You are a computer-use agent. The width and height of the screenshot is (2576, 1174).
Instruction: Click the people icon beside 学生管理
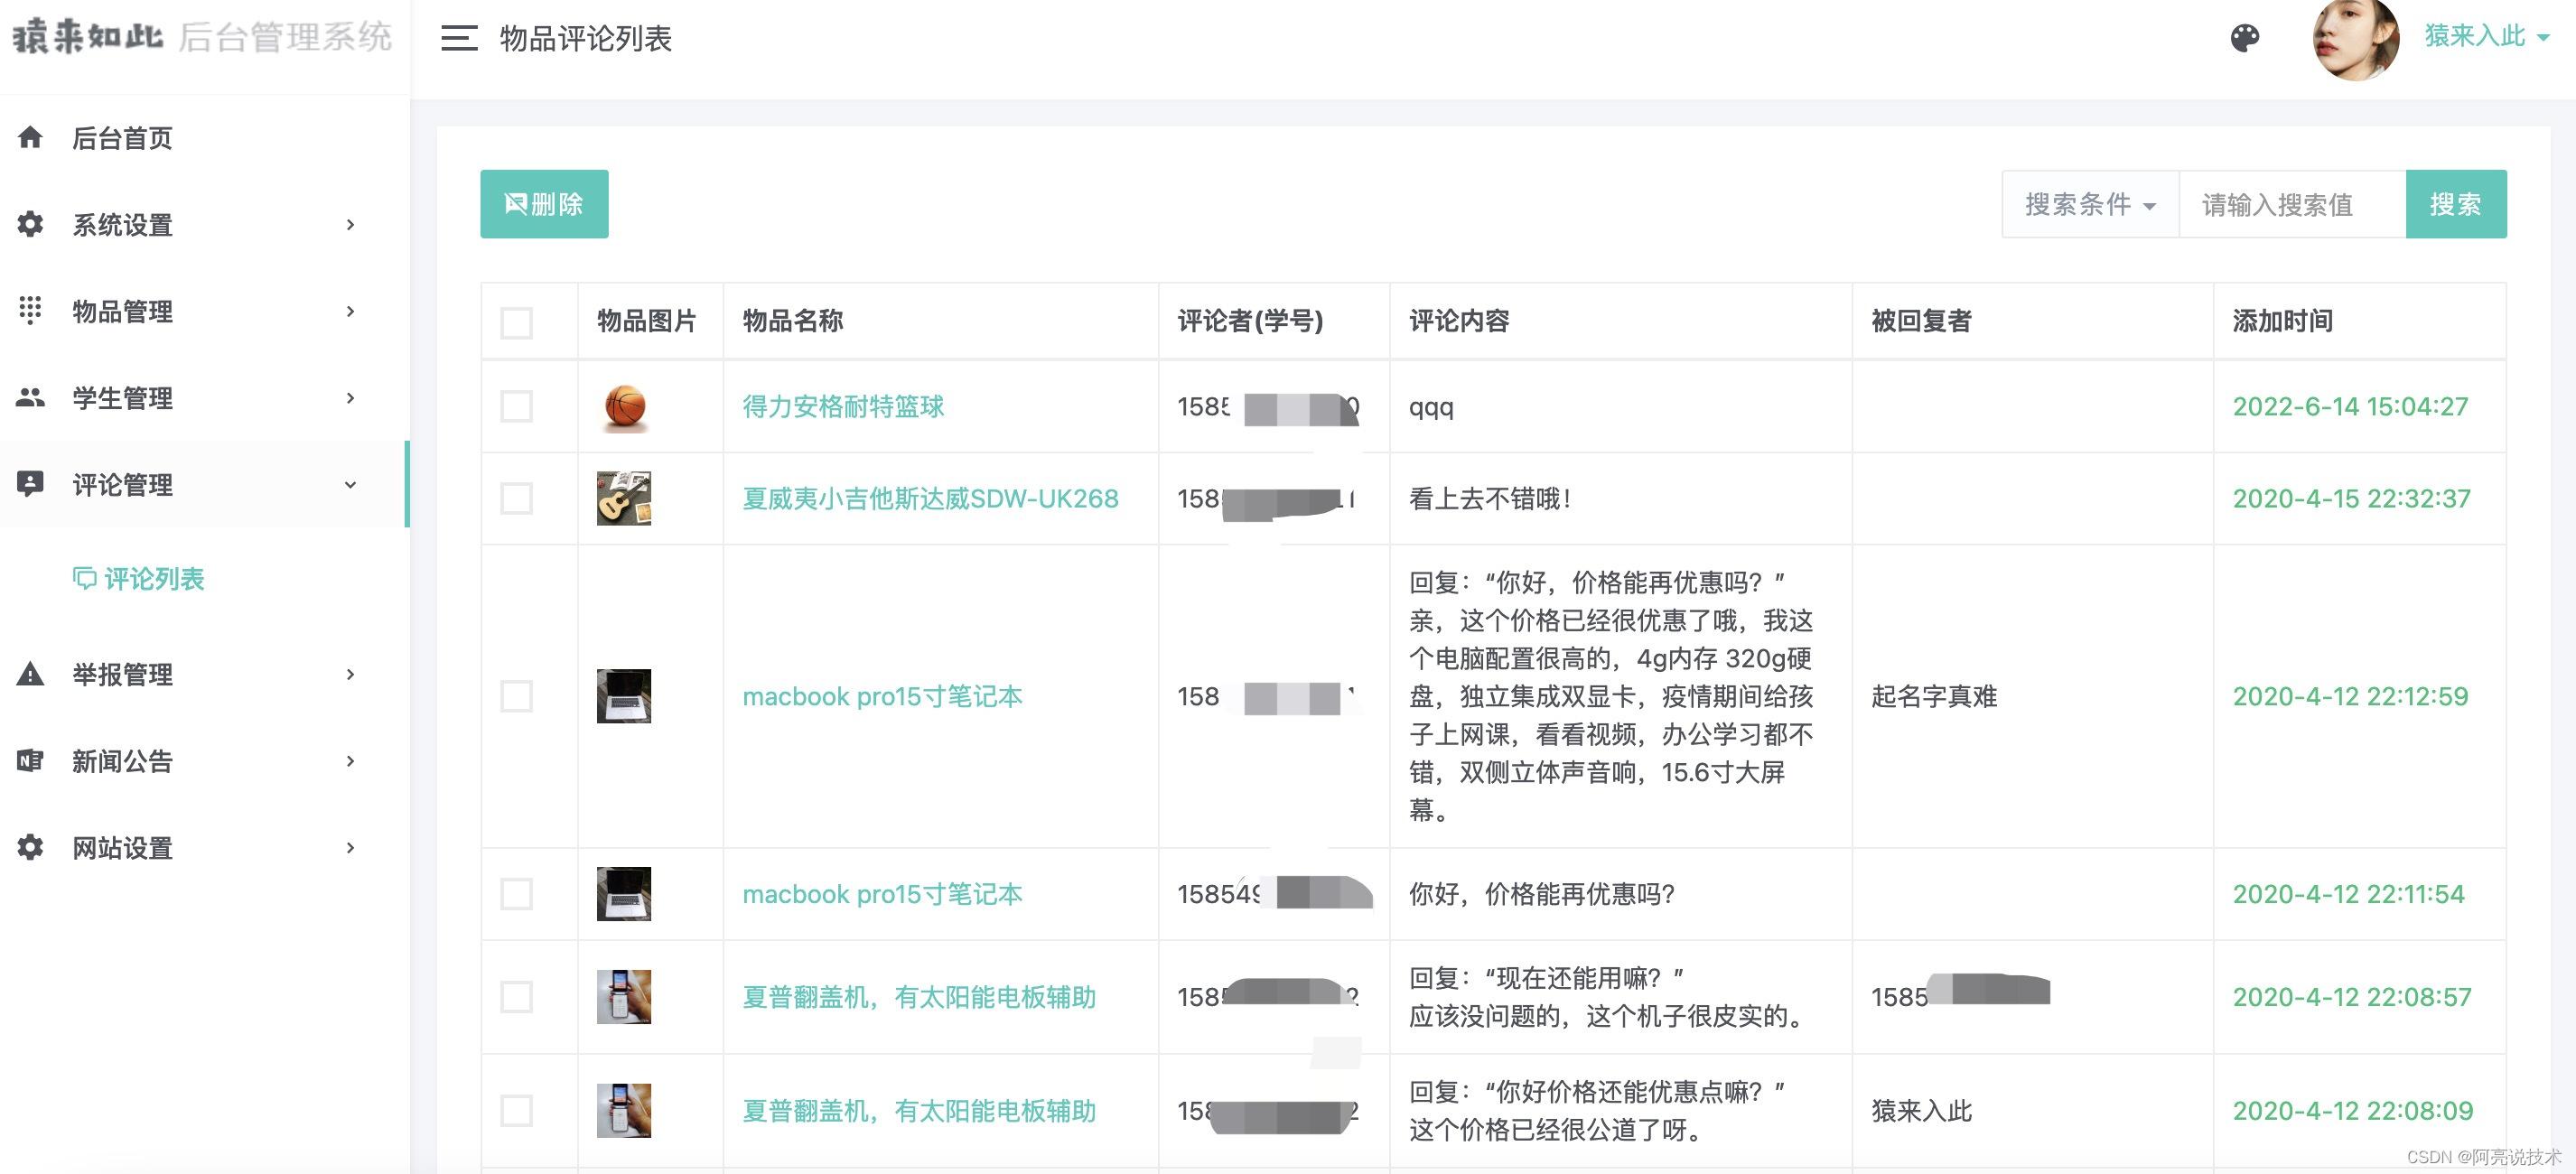30,398
